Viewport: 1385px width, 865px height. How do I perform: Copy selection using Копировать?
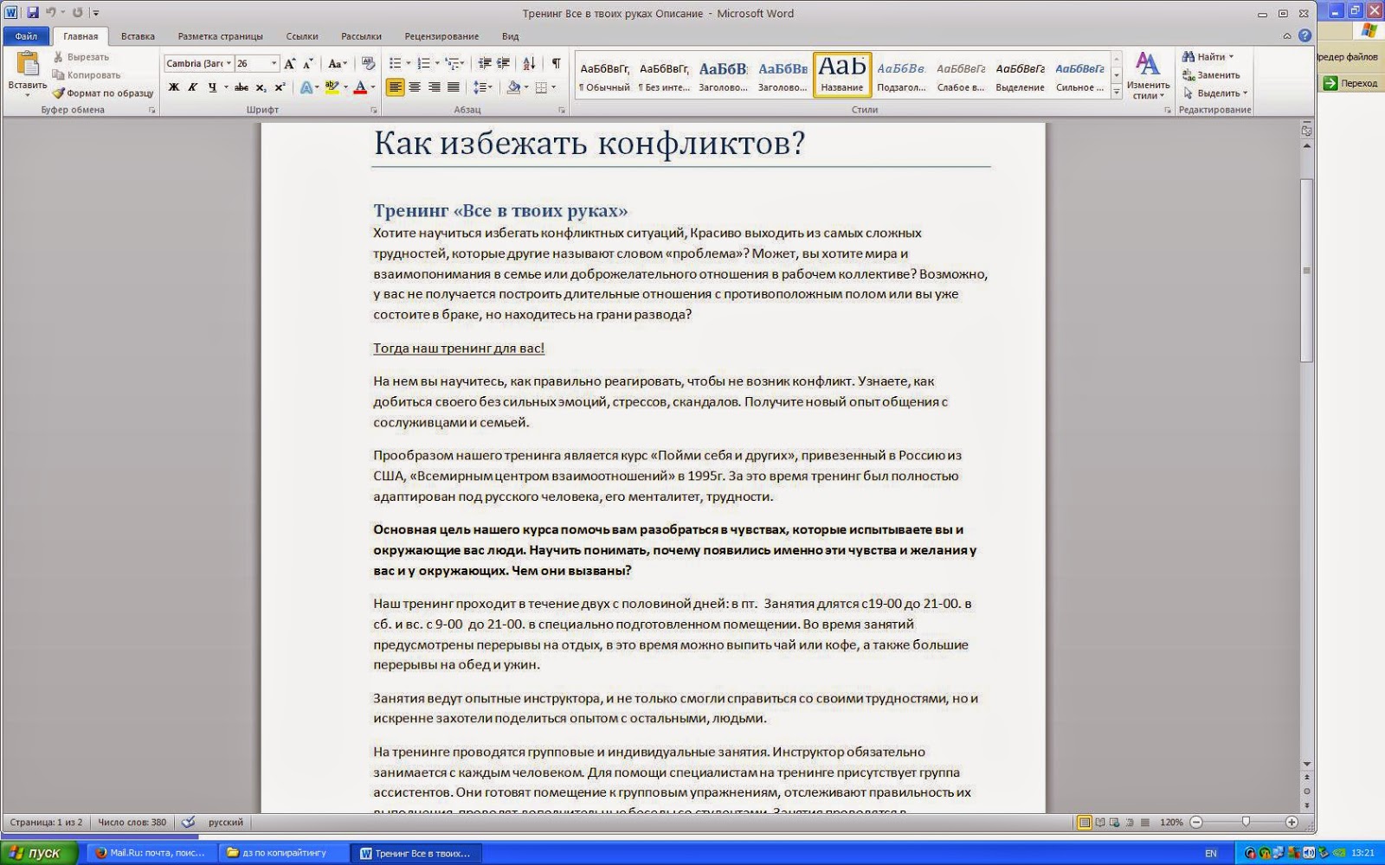86,75
